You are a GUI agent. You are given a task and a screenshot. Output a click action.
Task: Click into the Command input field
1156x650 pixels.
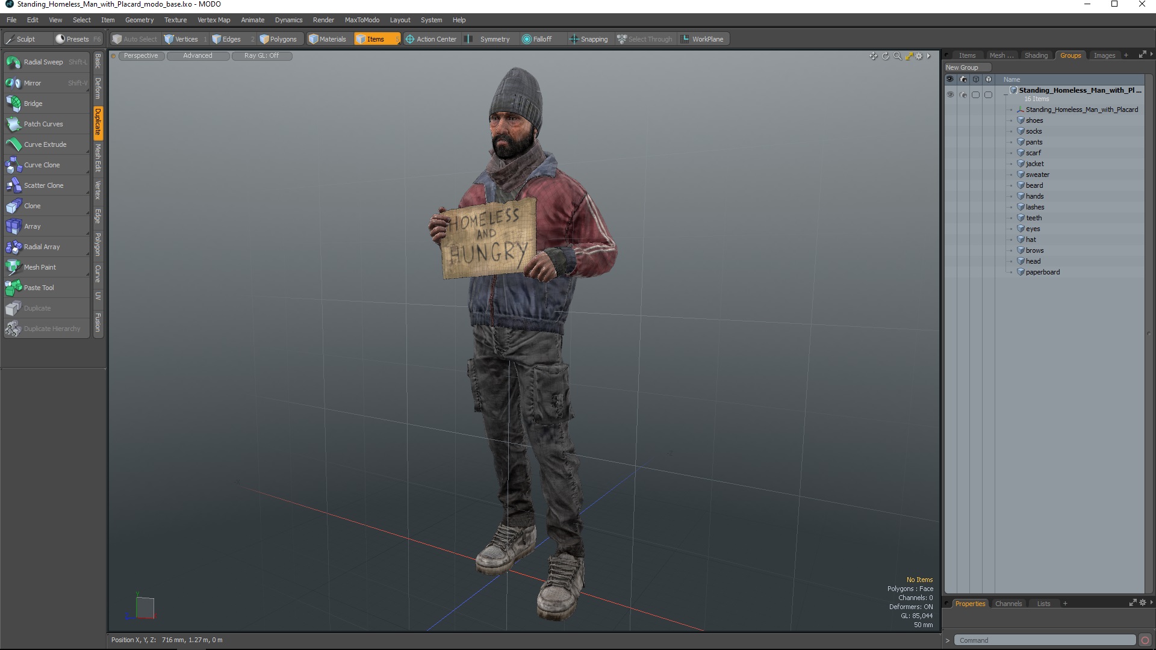(x=1045, y=640)
